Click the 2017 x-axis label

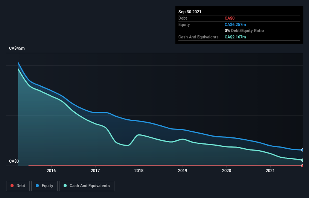95,171
